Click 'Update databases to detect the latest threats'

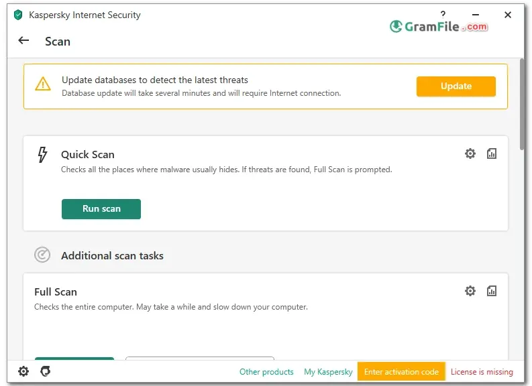155,80
